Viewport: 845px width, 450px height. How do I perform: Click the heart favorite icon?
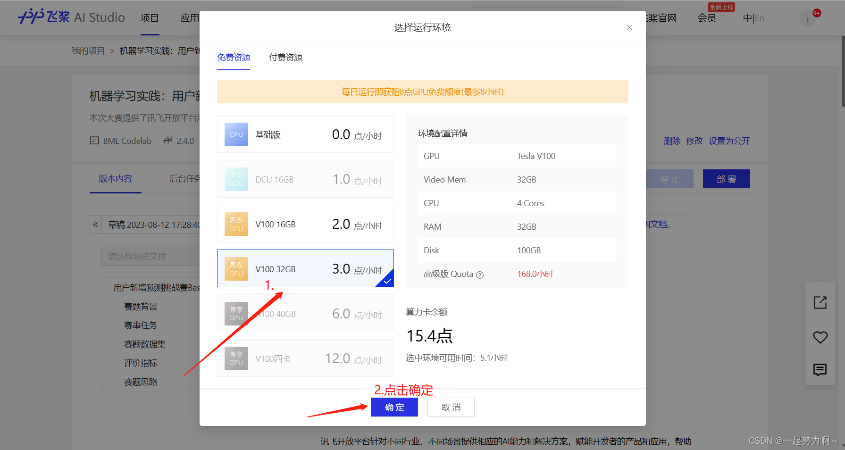[820, 337]
